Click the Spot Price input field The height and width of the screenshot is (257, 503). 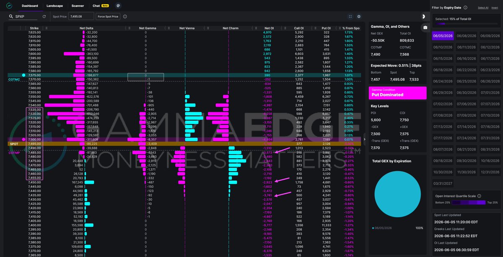click(81, 16)
